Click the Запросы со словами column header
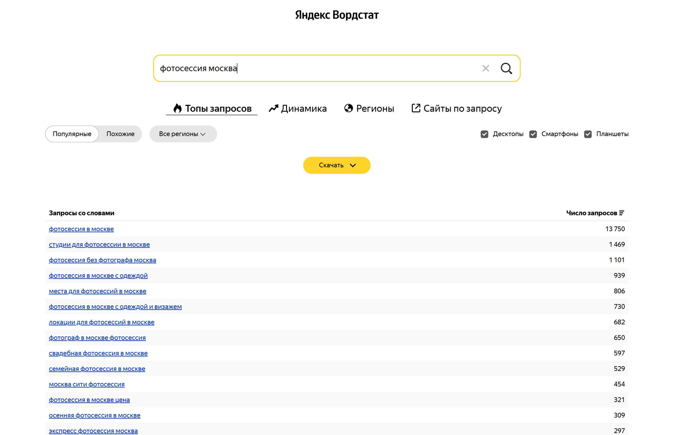This screenshot has height=435, width=673. tap(82, 213)
